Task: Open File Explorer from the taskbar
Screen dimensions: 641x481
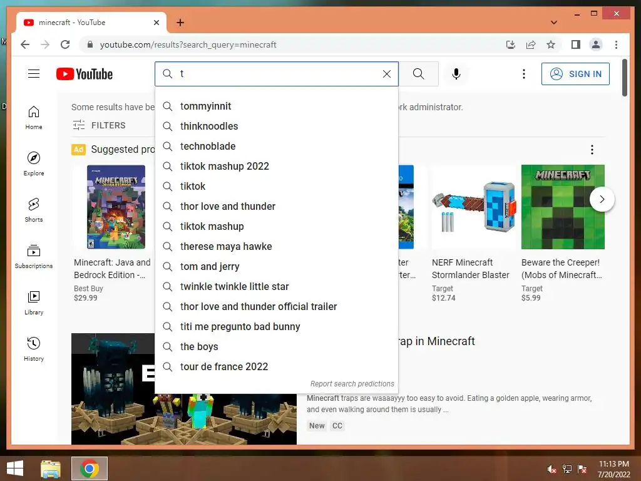Action: tap(51, 468)
